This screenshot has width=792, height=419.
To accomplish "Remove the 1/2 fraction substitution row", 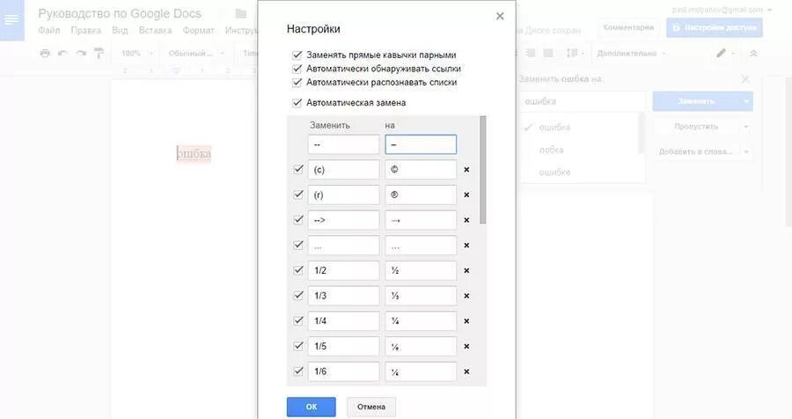I will (x=466, y=271).
